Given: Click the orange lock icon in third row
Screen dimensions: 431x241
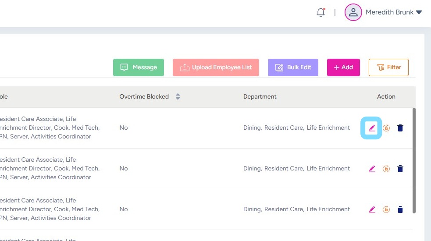Looking at the screenshot, I should 386,209.
